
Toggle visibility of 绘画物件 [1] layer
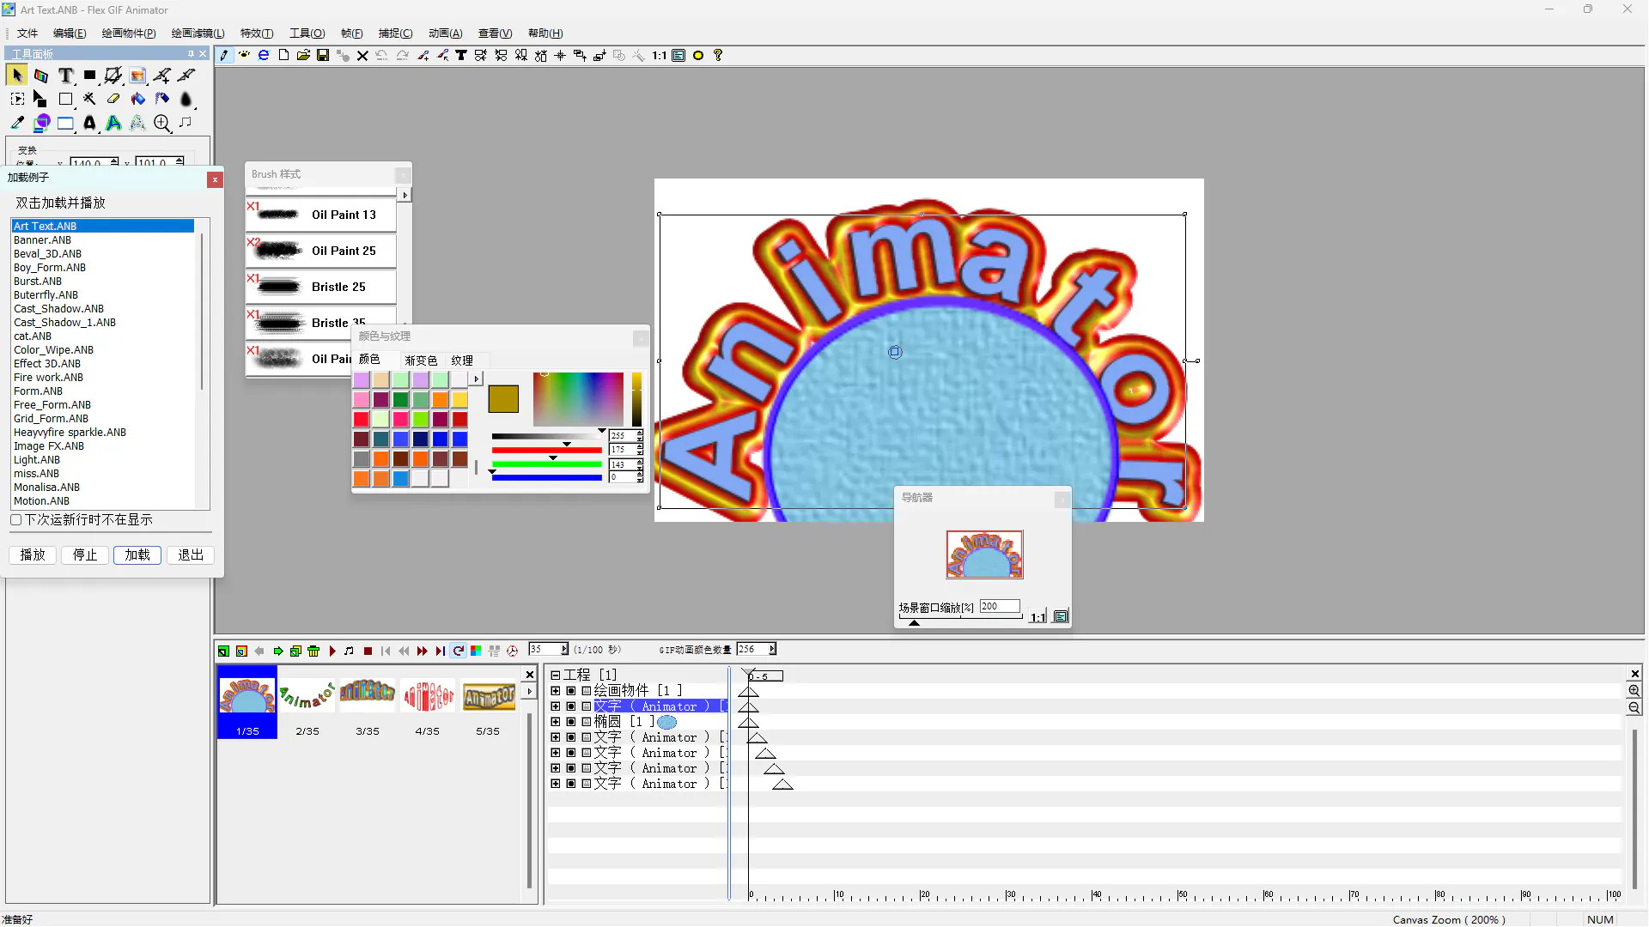coord(571,691)
